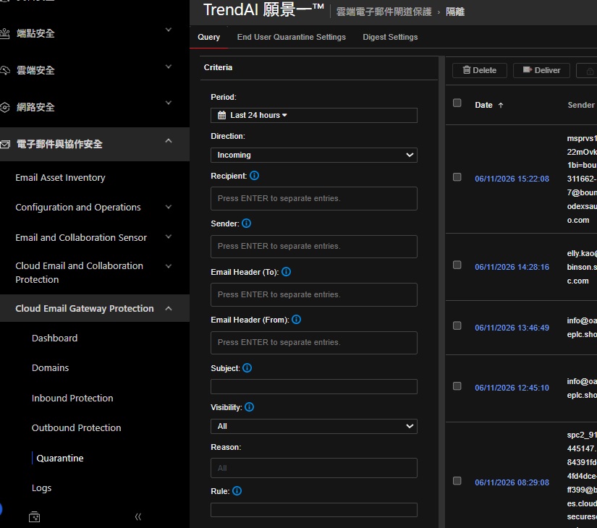Collapse the 電子郵件與協作安全 section chevron

pyautogui.click(x=169, y=141)
